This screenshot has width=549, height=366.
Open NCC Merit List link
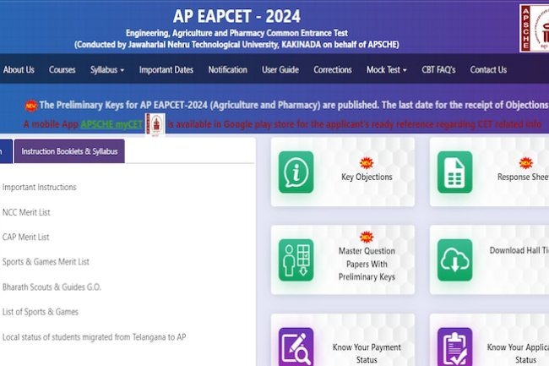coord(26,212)
